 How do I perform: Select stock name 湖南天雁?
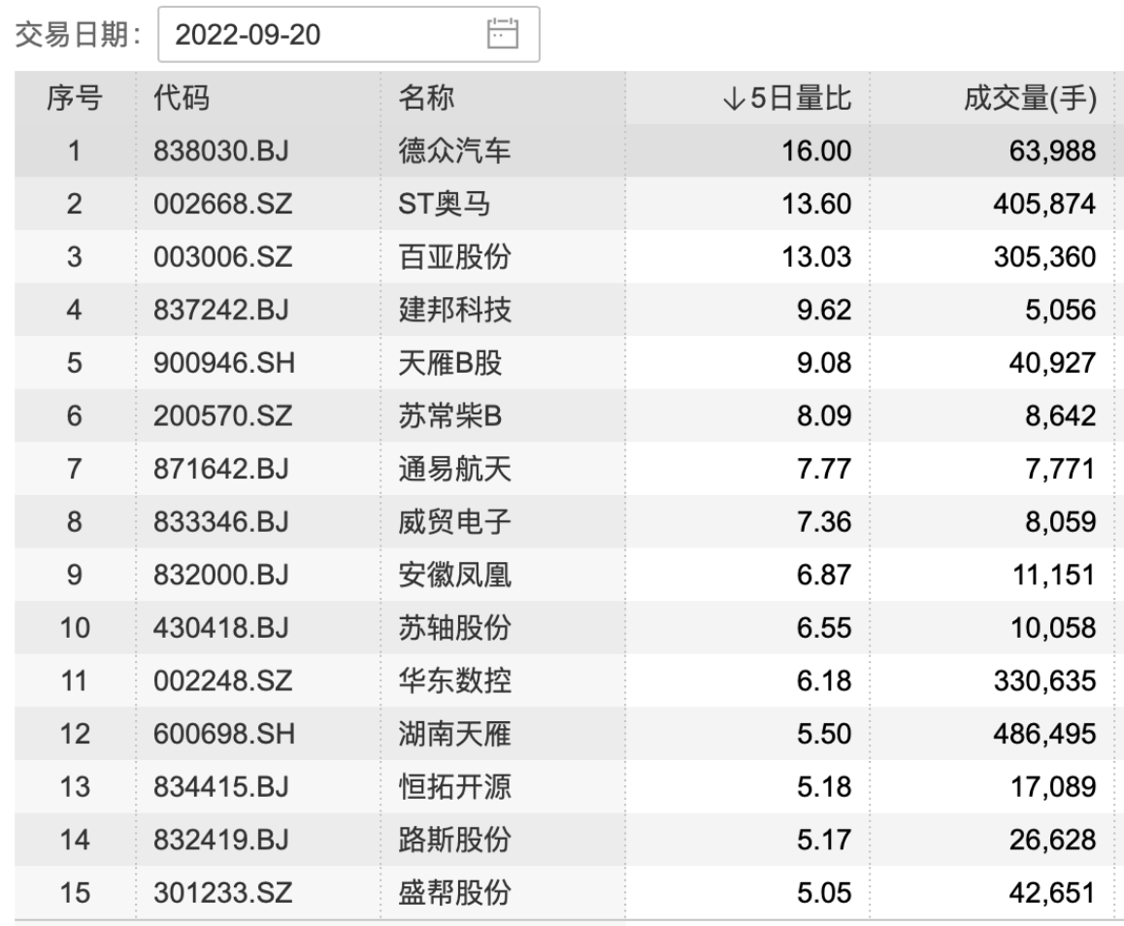click(x=454, y=734)
